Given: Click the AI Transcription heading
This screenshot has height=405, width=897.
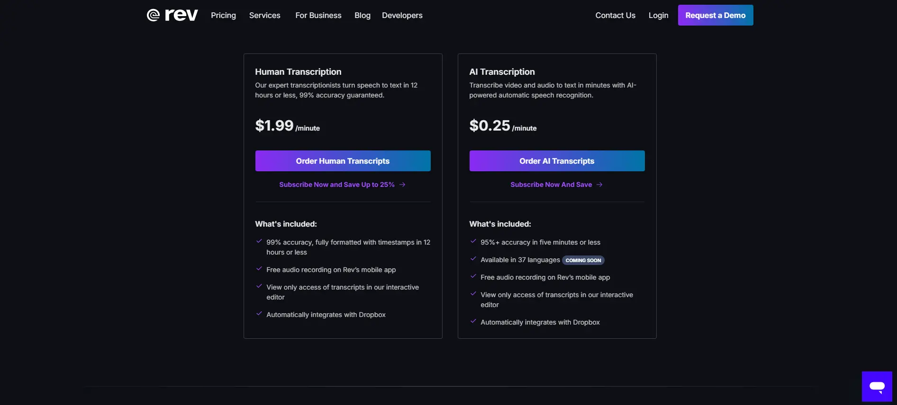Looking at the screenshot, I should tap(502, 71).
